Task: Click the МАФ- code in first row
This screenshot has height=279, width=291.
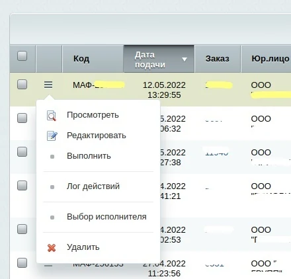Action: [99, 85]
